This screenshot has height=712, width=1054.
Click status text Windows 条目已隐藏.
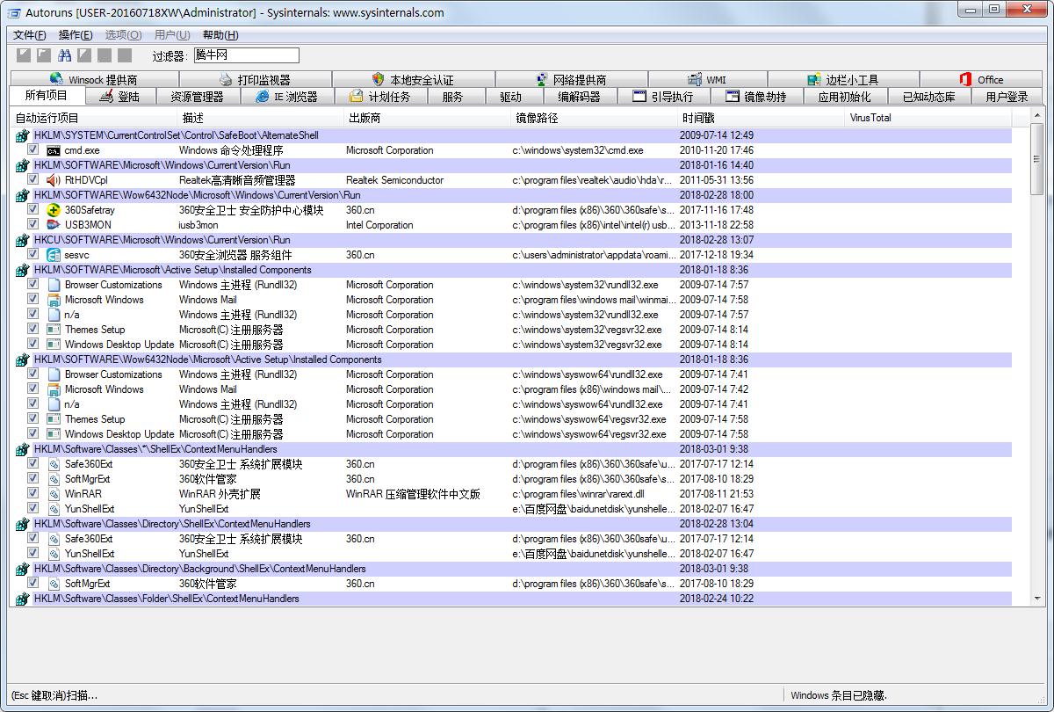point(839,695)
